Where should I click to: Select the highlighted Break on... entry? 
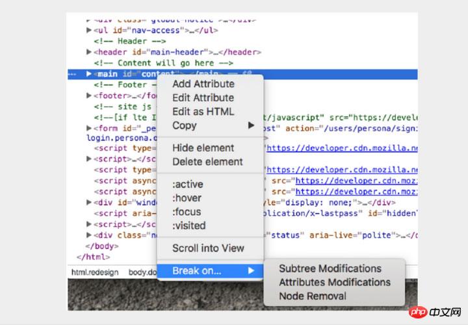pyautogui.click(x=210, y=270)
